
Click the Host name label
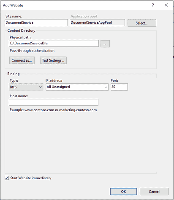coord(19,96)
